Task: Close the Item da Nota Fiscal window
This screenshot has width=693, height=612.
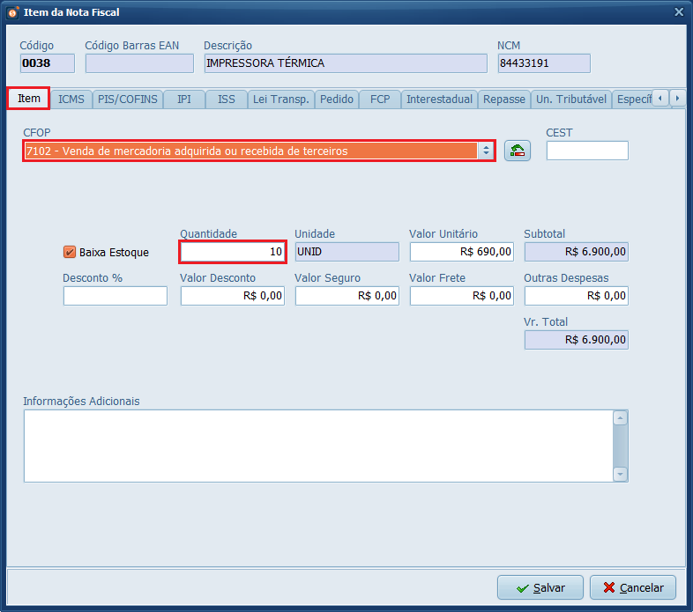Action: pyautogui.click(x=678, y=12)
